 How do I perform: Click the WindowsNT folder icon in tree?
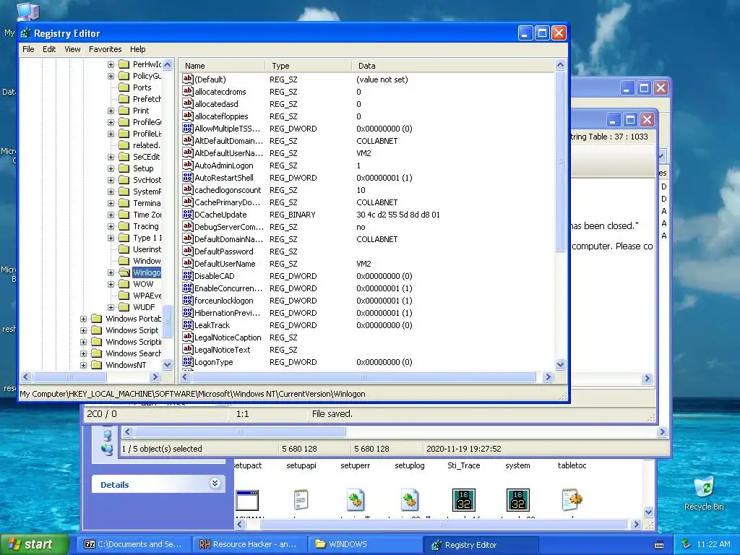tap(96, 365)
